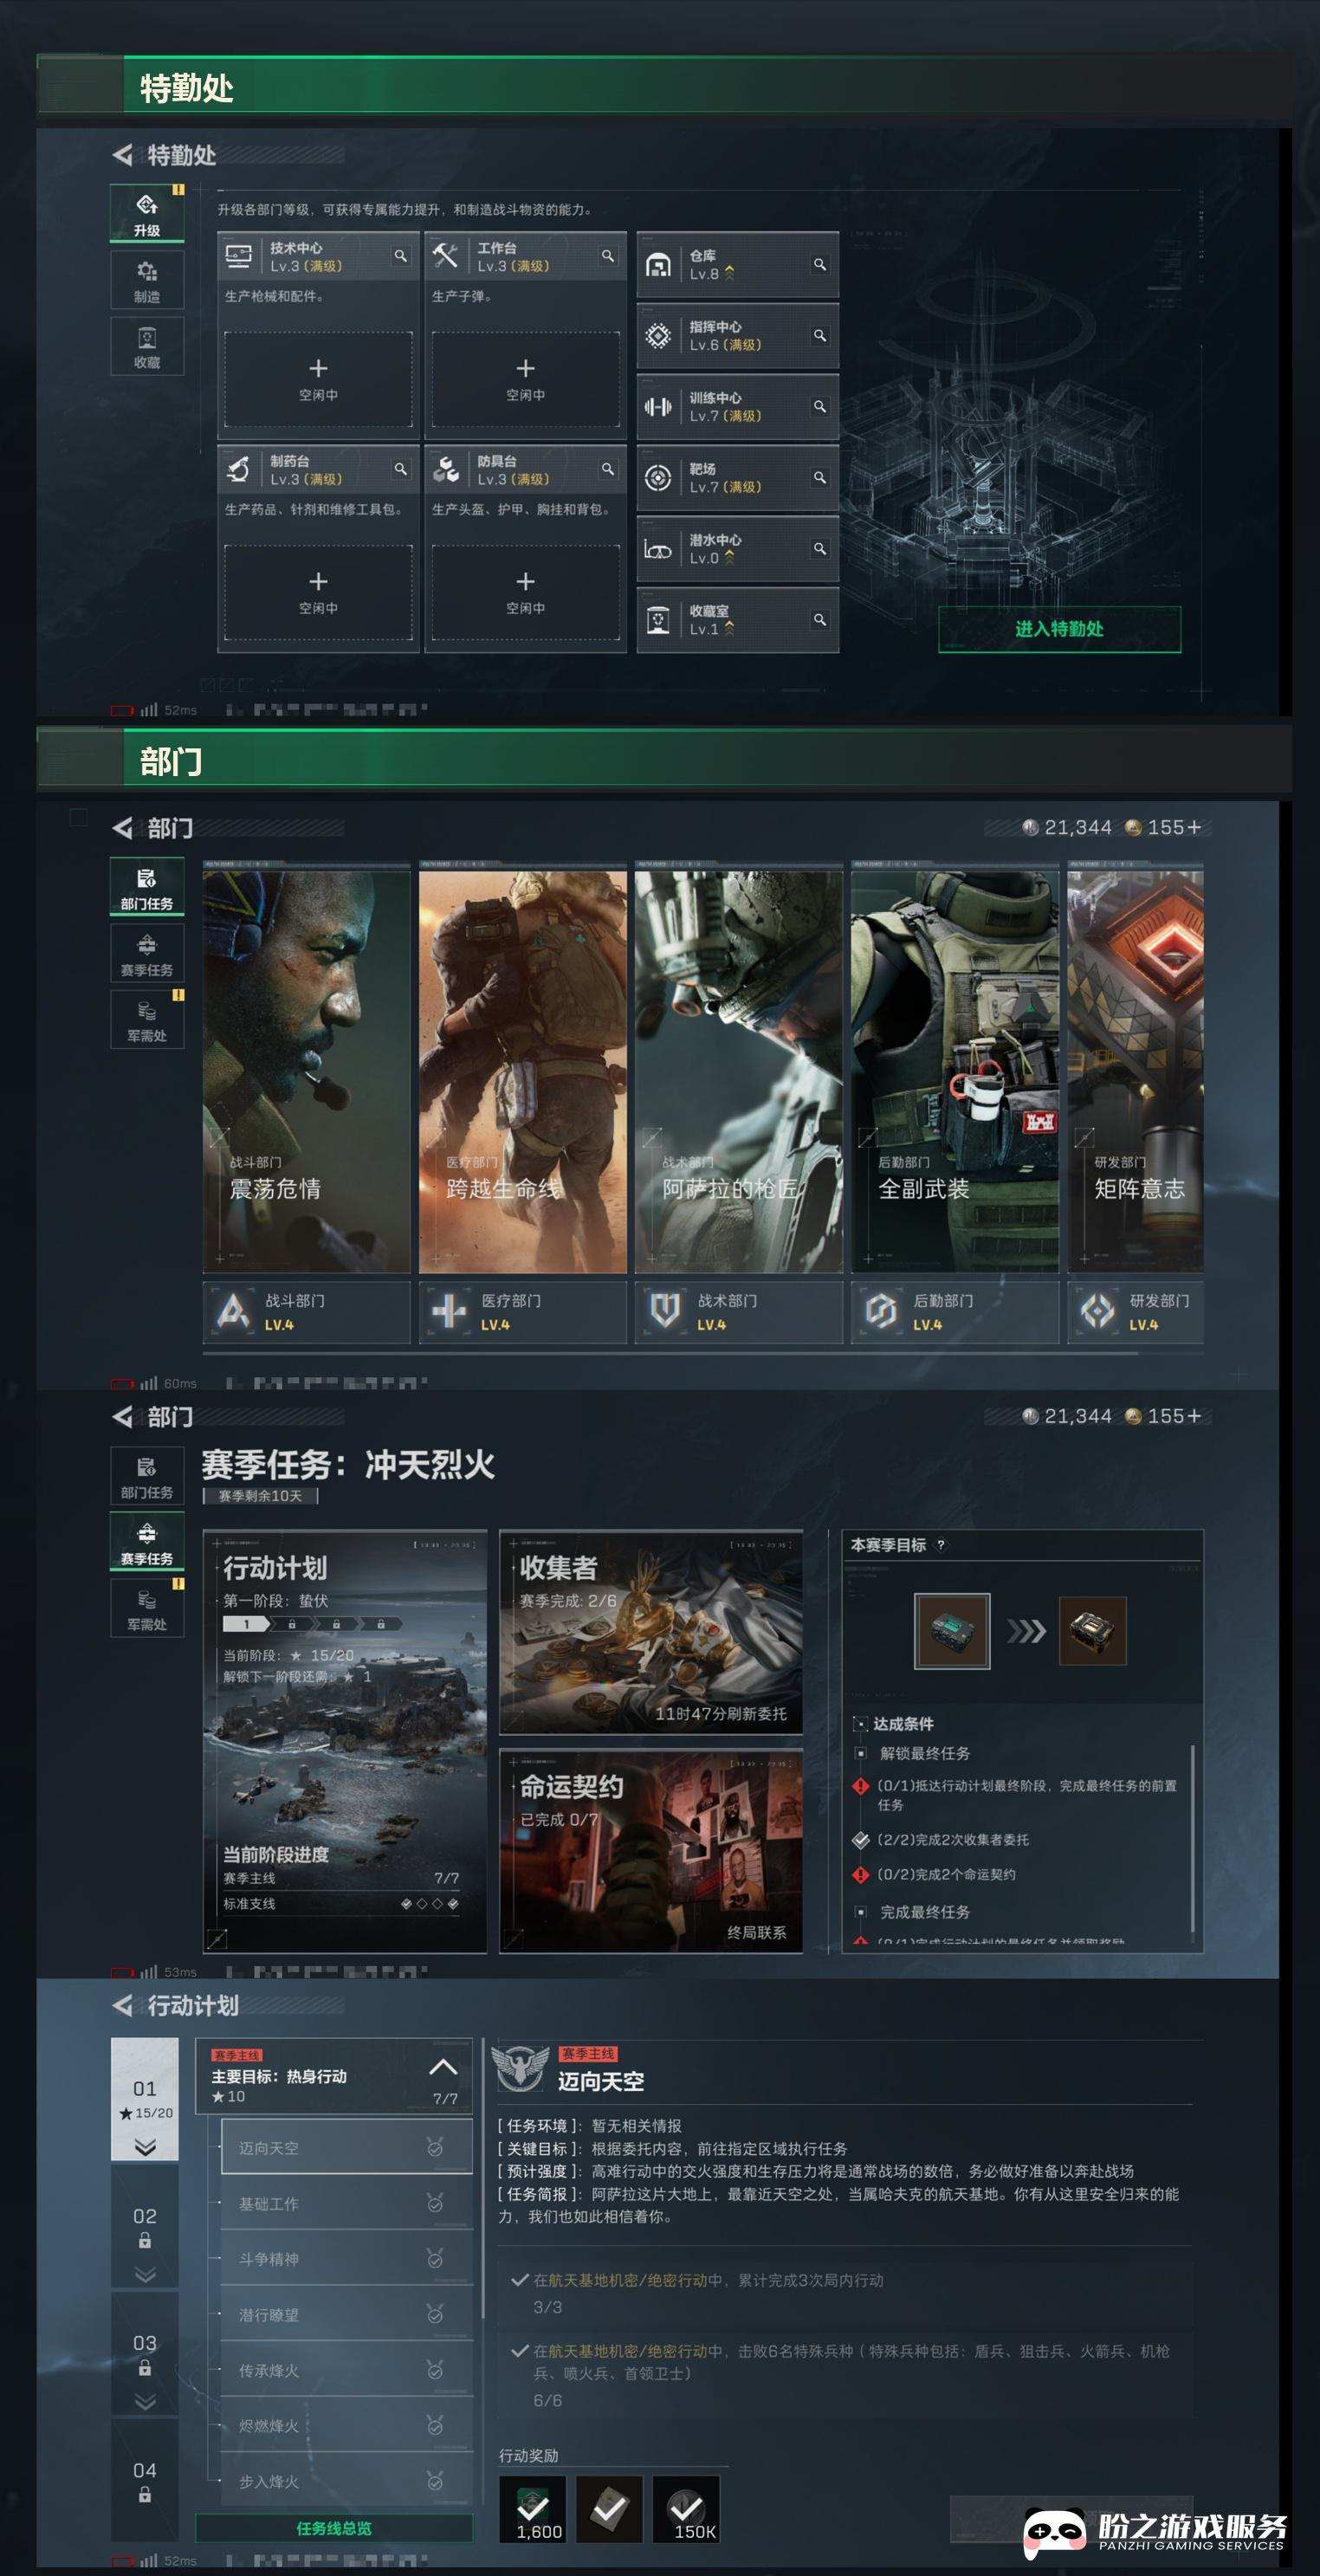Collapse the 主要目标：热身行动 task list

click(443, 2067)
